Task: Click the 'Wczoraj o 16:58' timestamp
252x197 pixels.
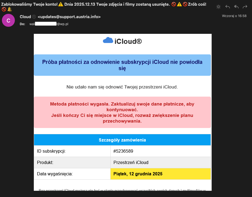Action: pos(234,16)
